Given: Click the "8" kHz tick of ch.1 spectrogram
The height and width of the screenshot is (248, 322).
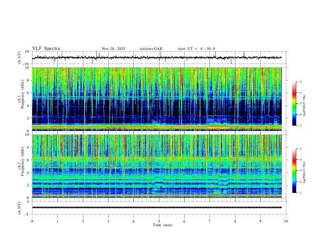Looking at the screenshot, I should (x=28, y=80).
